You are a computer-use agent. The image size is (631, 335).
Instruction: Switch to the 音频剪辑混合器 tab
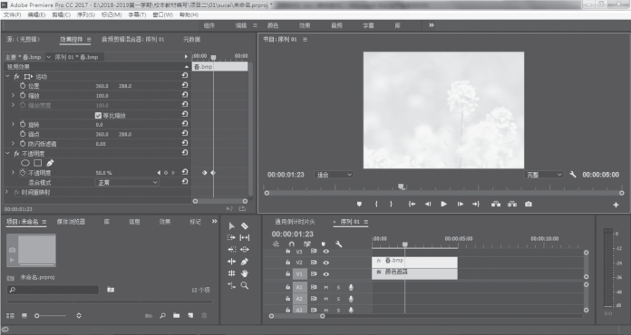click(x=132, y=39)
